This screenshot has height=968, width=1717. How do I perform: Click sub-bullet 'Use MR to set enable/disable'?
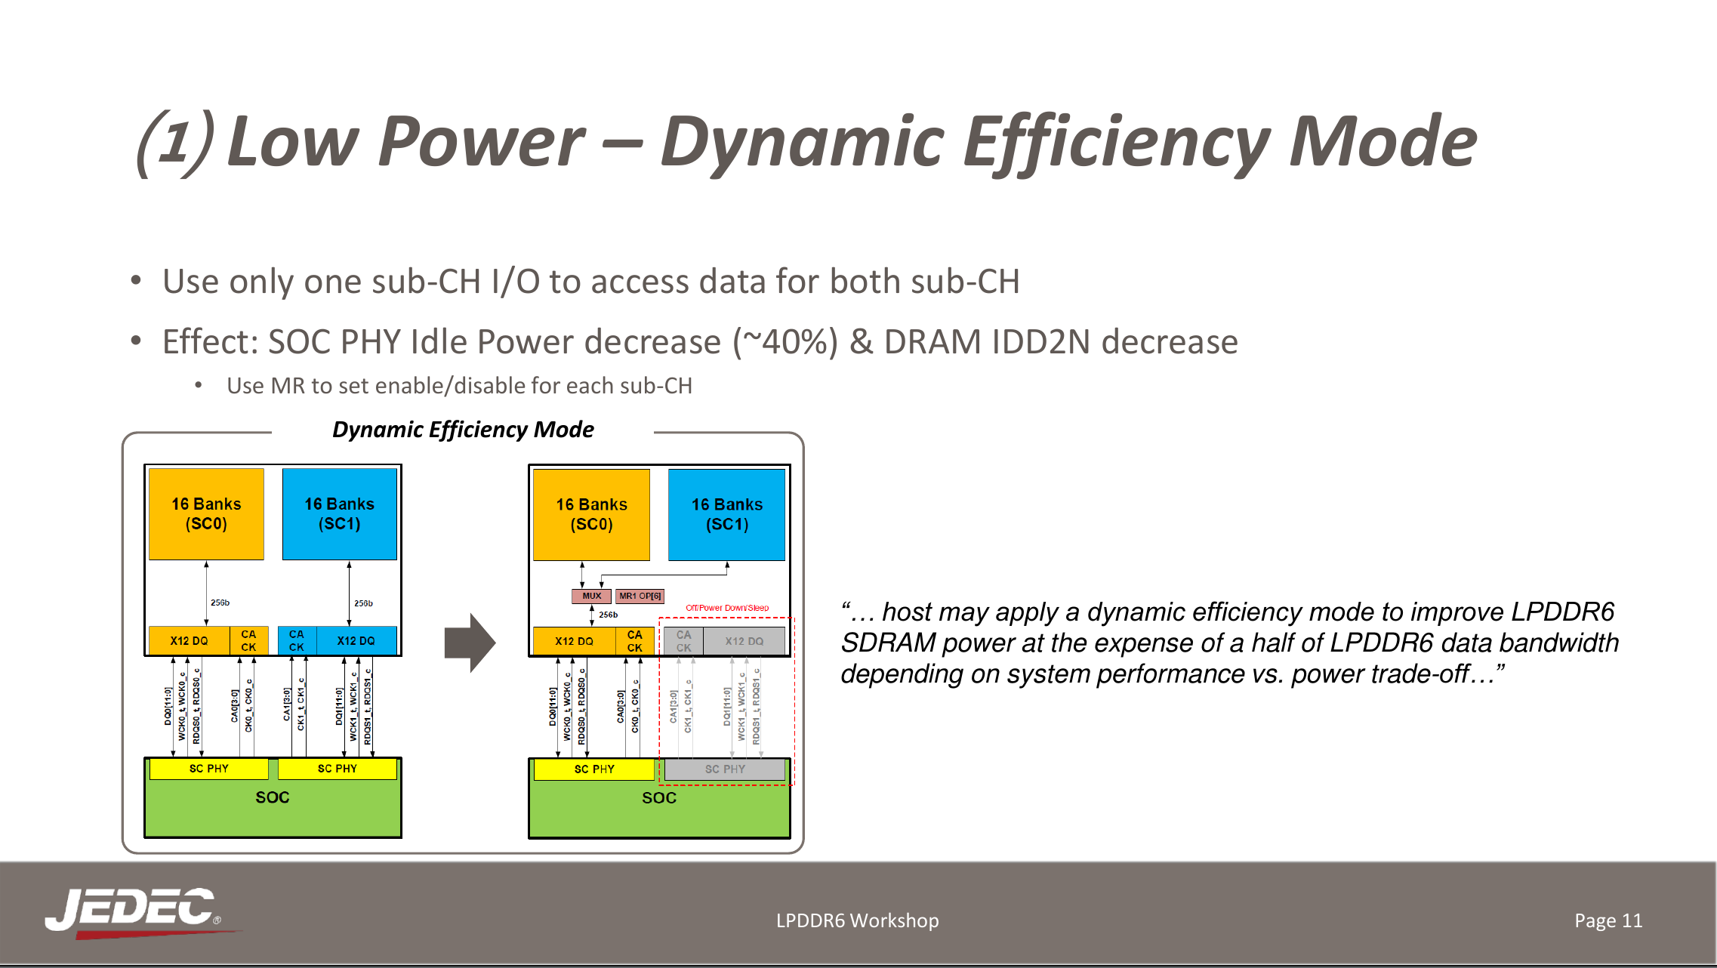(459, 386)
